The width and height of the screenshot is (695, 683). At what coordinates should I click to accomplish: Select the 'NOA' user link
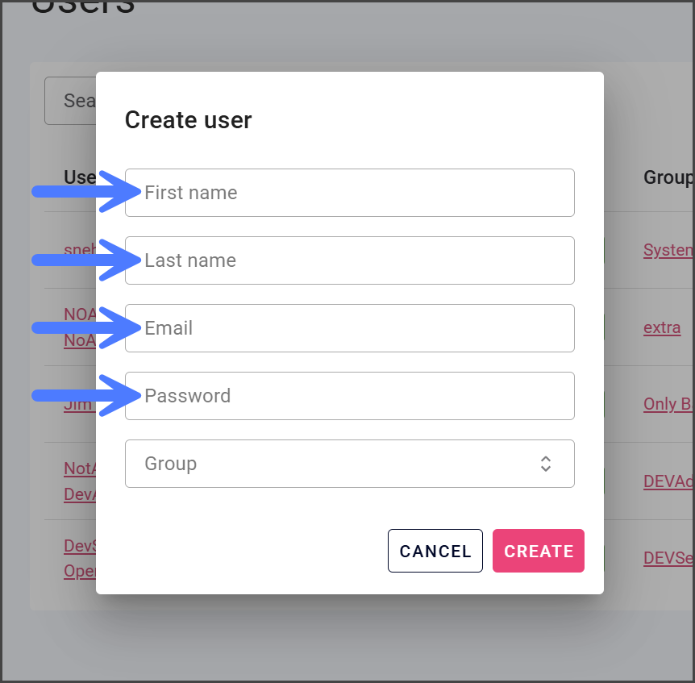click(x=80, y=314)
